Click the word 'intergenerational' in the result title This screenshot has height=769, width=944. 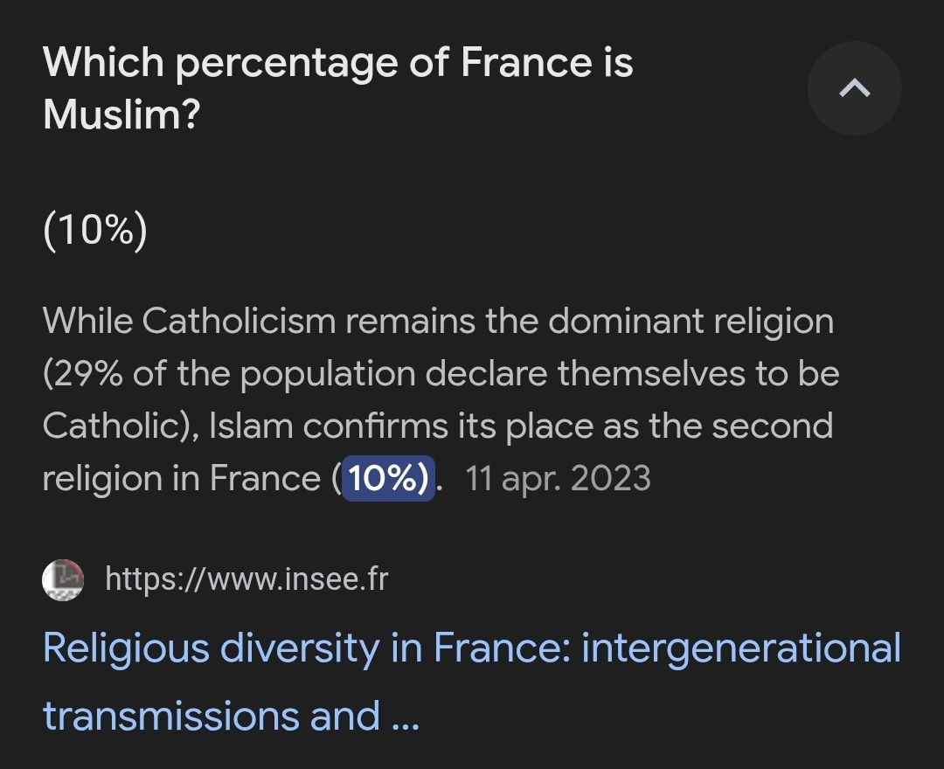click(741, 648)
